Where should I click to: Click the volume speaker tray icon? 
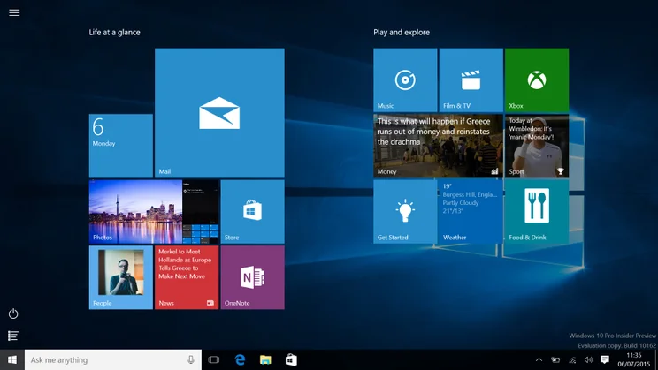click(588, 360)
